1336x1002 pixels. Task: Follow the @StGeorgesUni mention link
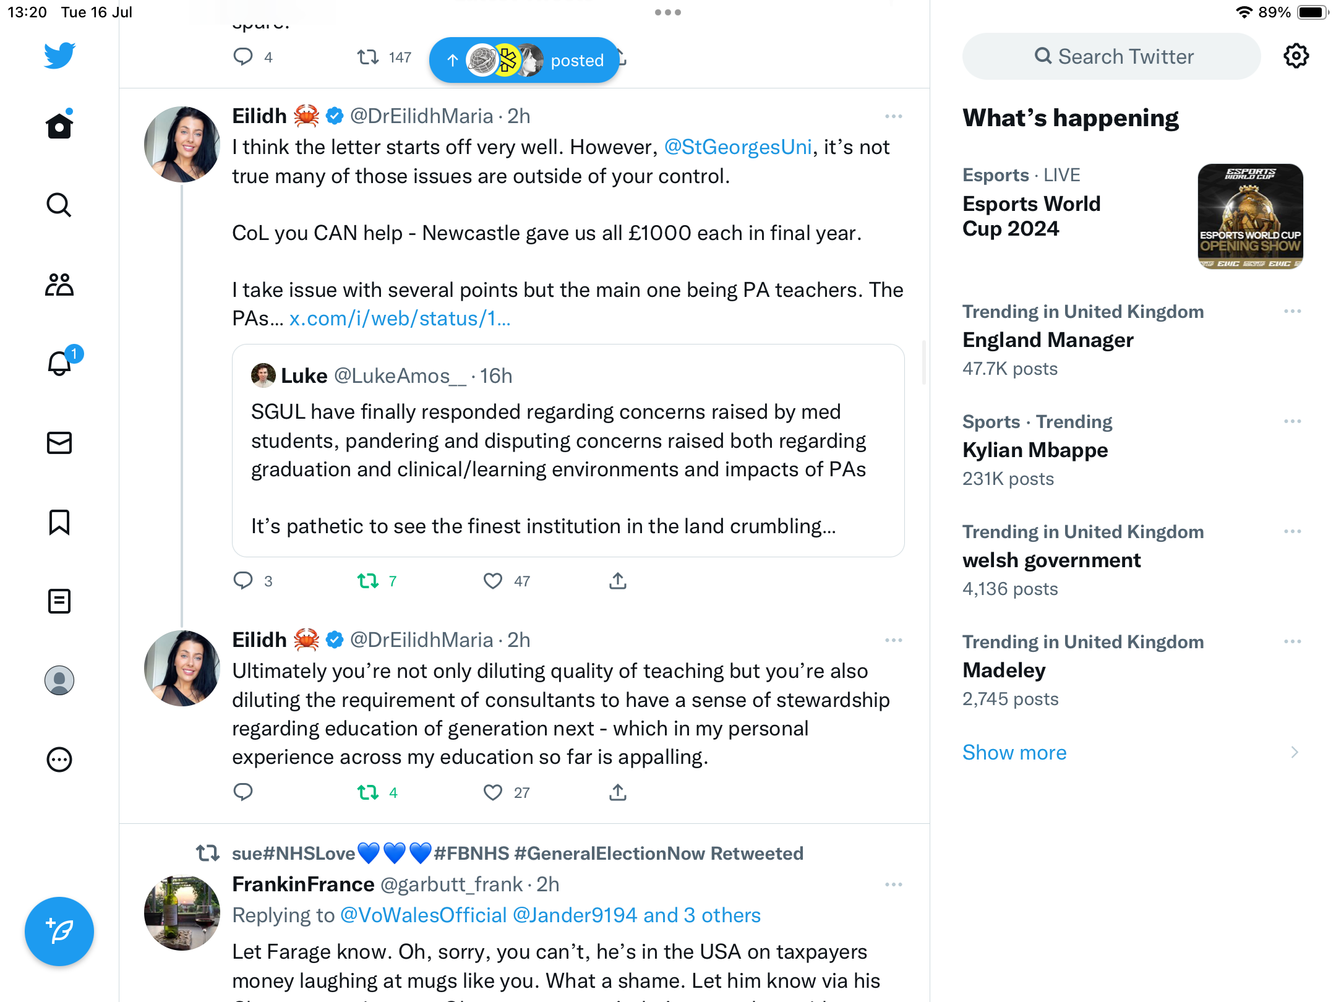[737, 147]
